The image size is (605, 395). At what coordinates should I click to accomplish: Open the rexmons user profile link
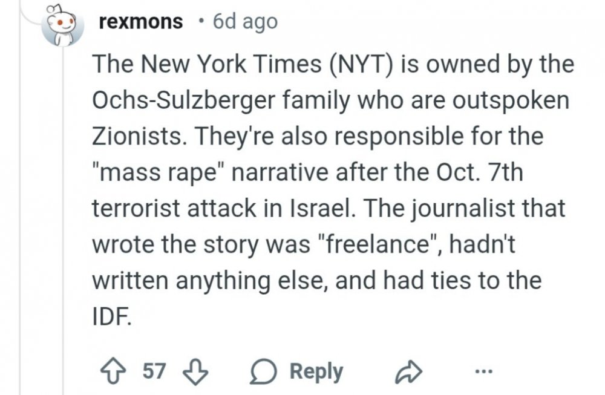coord(140,22)
